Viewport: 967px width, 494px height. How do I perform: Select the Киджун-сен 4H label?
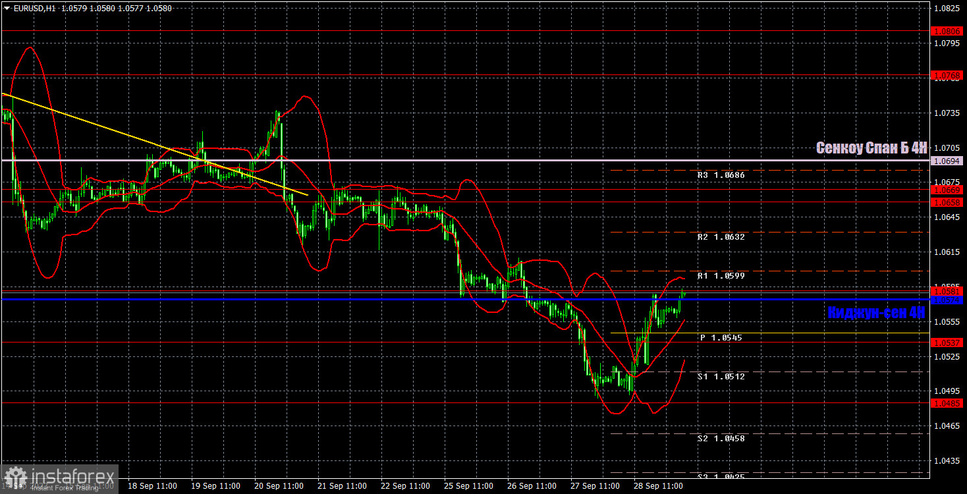coord(877,314)
